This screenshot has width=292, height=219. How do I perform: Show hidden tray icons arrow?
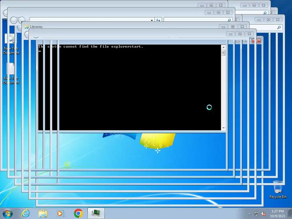249,214
